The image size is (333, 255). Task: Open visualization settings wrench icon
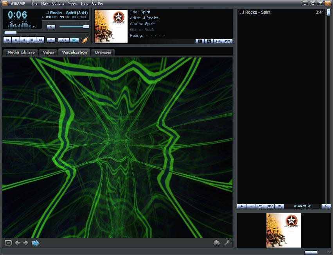point(227,243)
